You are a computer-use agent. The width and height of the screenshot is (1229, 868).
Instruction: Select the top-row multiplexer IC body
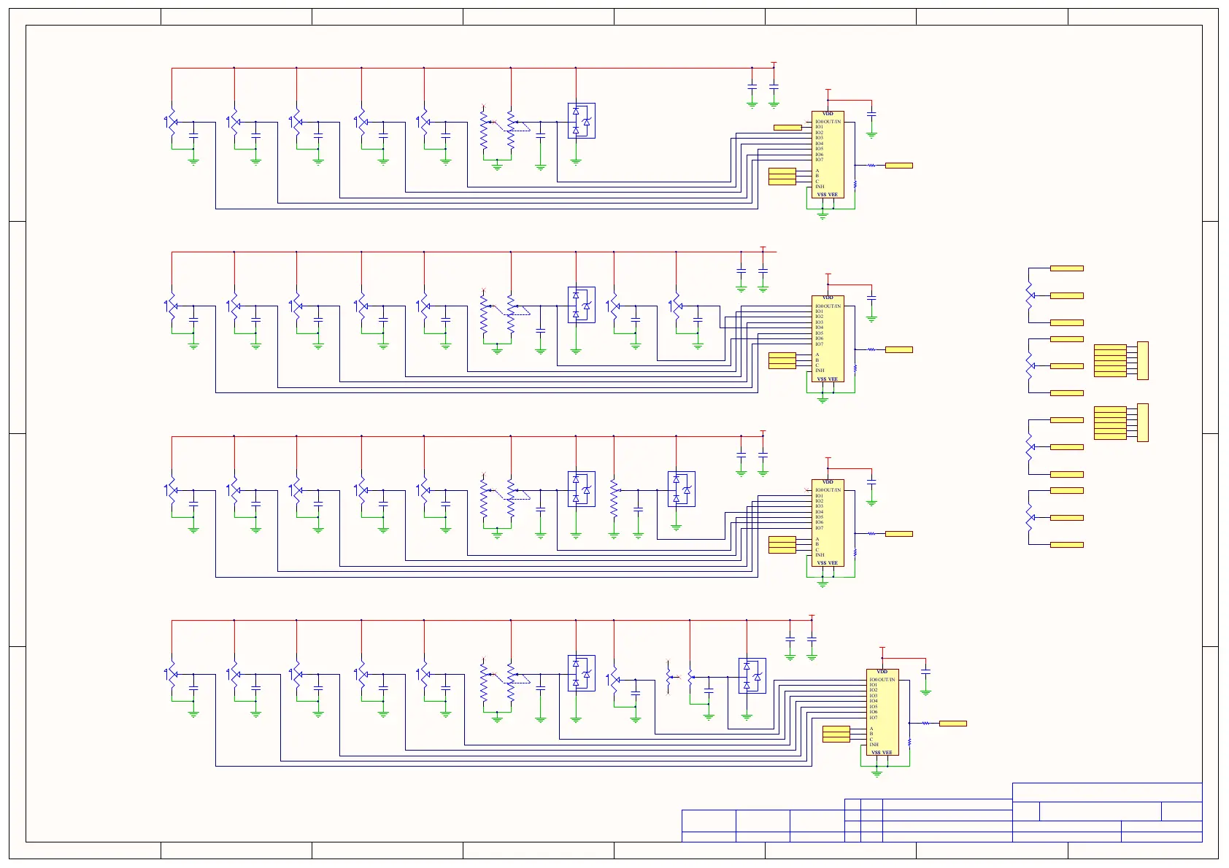point(828,155)
